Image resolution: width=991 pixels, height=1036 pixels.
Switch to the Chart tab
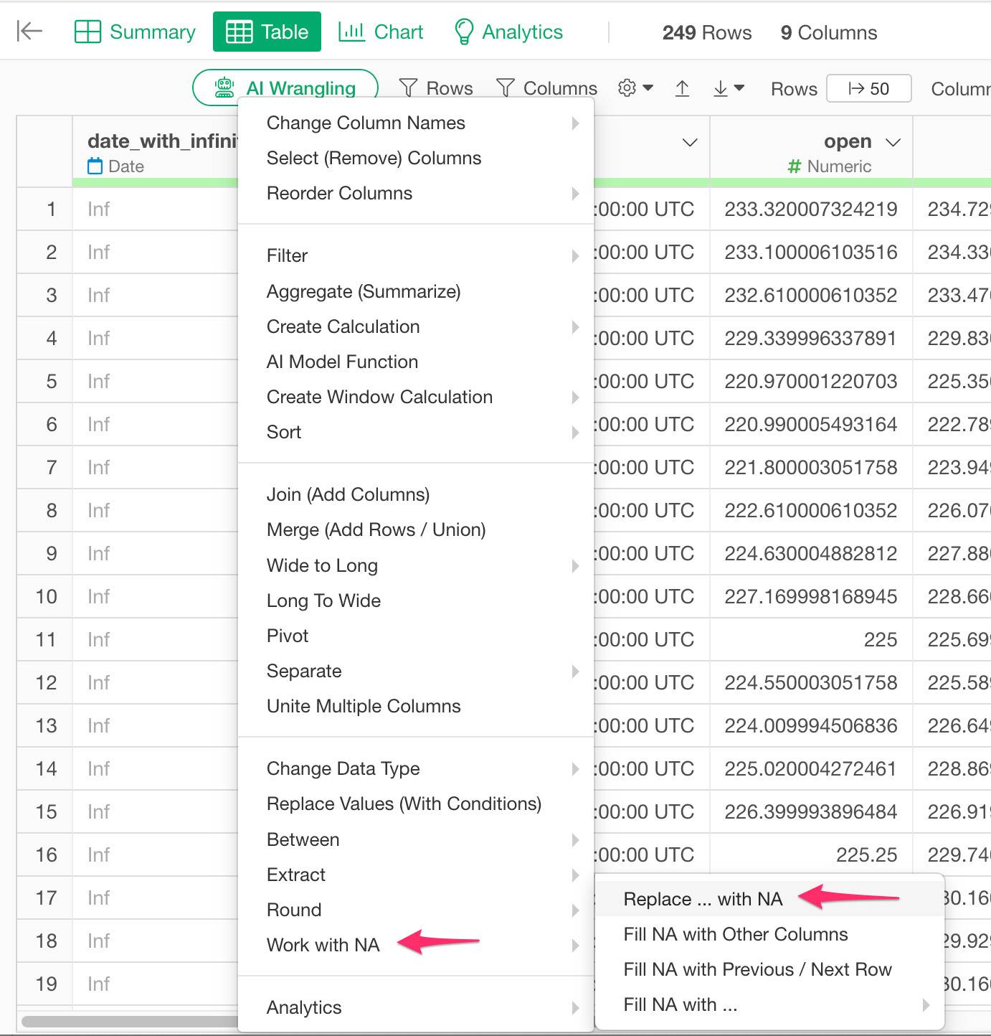point(381,32)
